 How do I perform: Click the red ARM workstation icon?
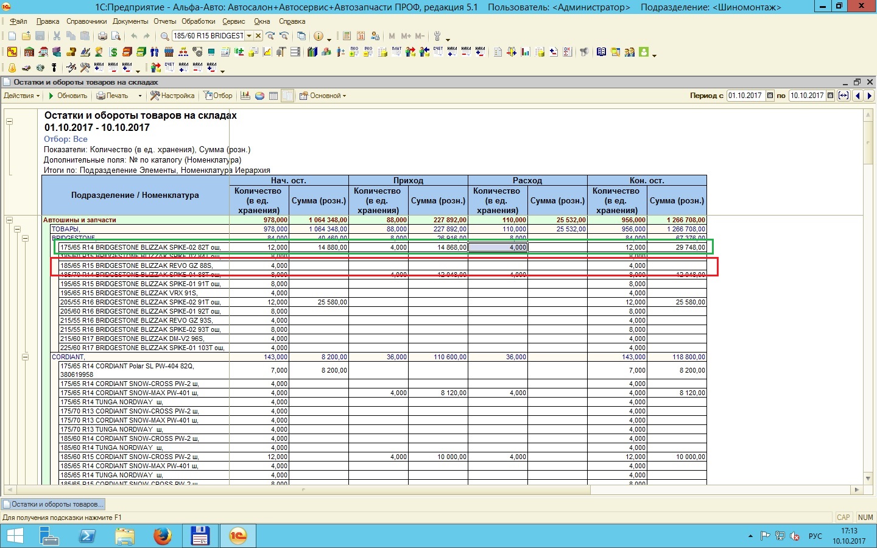coord(12,52)
